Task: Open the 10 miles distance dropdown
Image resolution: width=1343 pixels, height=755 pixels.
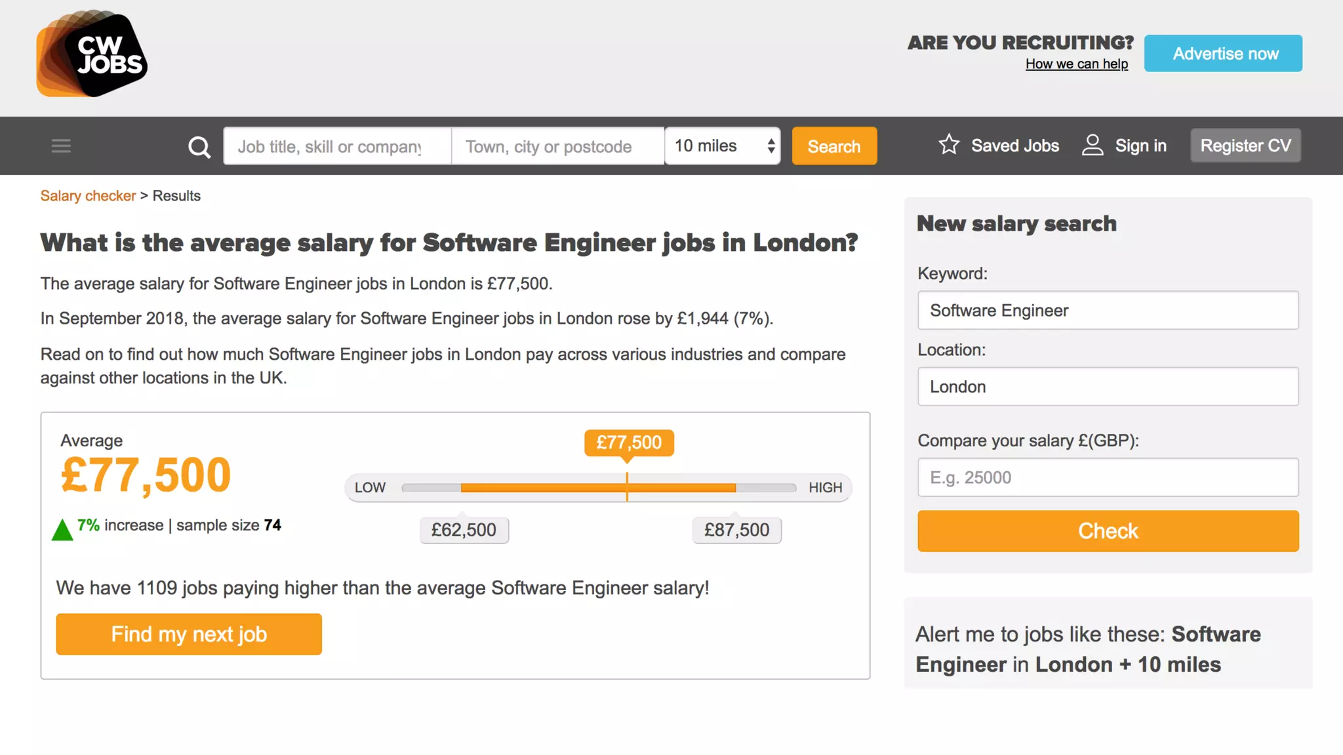Action: [x=722, y=145]
